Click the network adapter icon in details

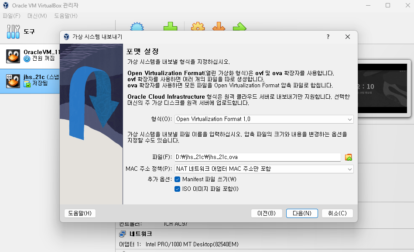(123, 234)
